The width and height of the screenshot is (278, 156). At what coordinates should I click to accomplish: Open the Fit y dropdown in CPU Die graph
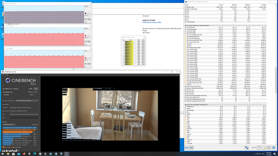86,19
